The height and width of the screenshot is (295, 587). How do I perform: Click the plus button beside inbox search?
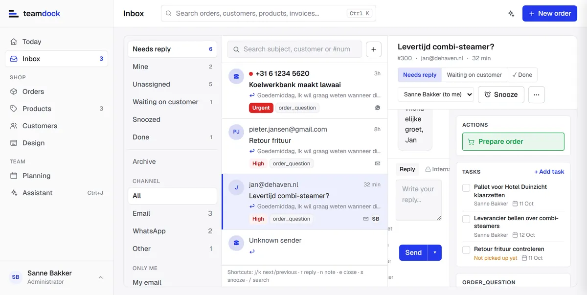coord(374,49)
